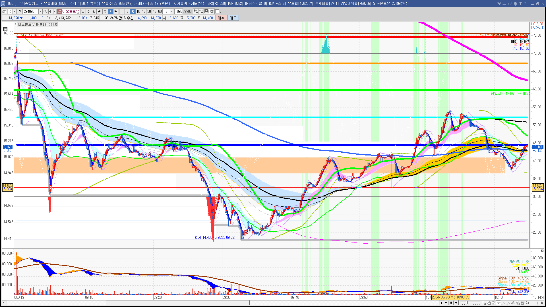The image size is (546, 307).
Task: Toggle the D checkbox in toolbar
Action: tap(217, 11)
